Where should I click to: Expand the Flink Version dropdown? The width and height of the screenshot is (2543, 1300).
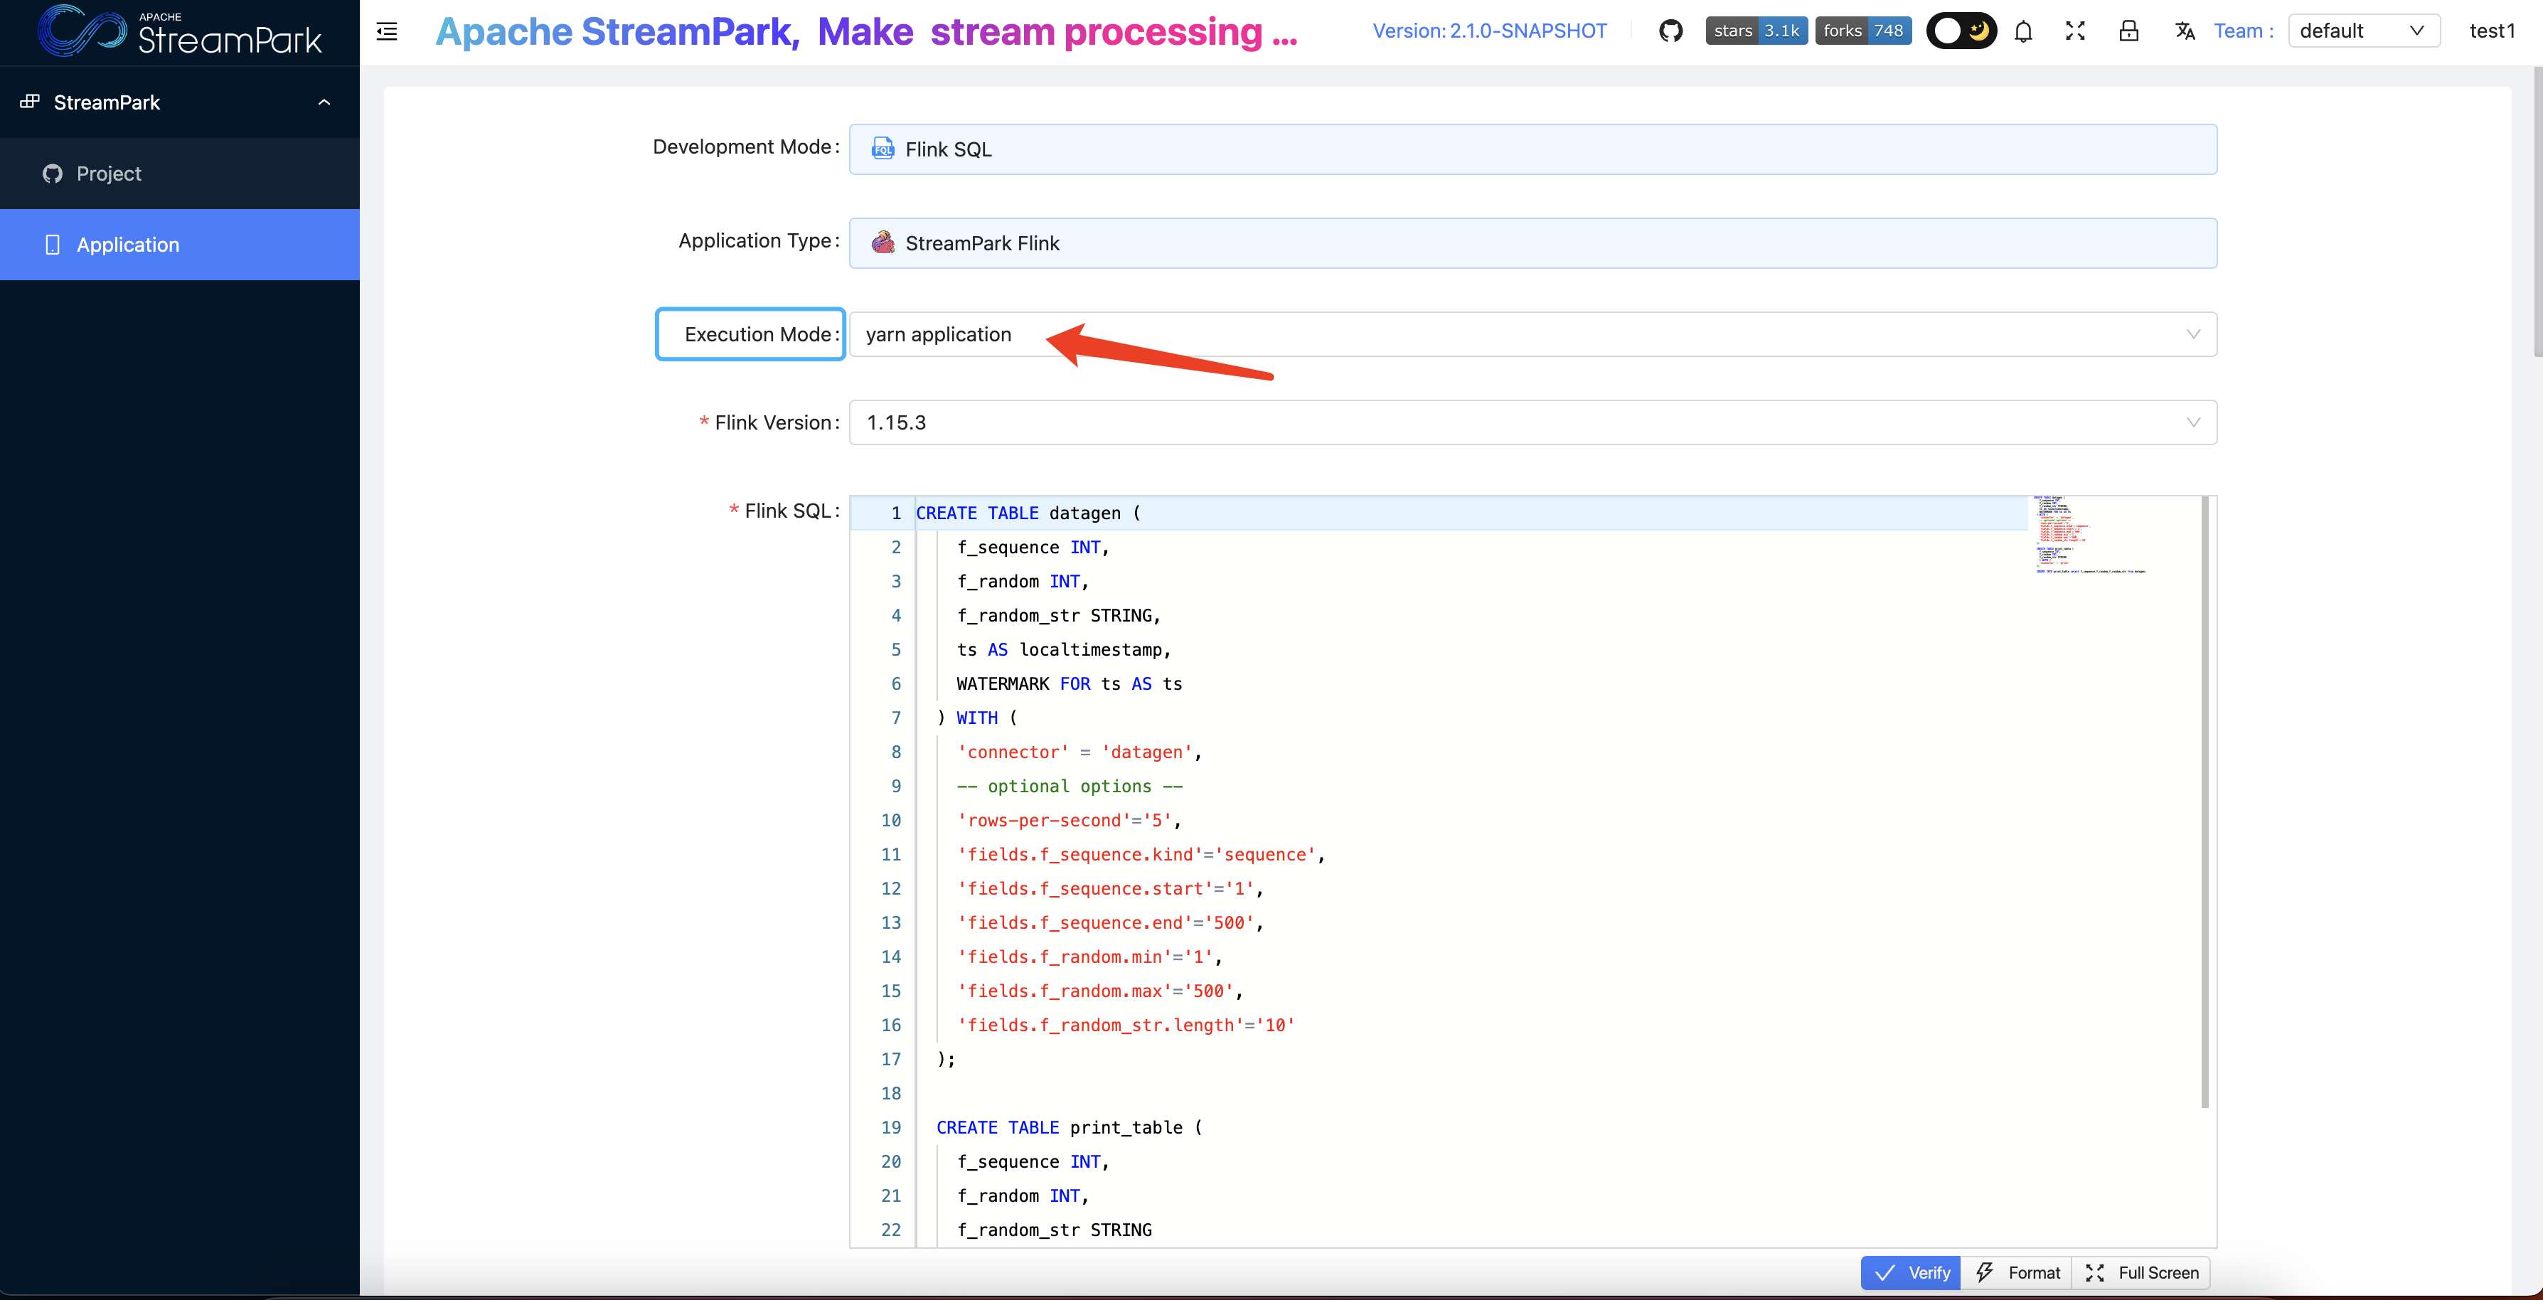coord(1532,422)
